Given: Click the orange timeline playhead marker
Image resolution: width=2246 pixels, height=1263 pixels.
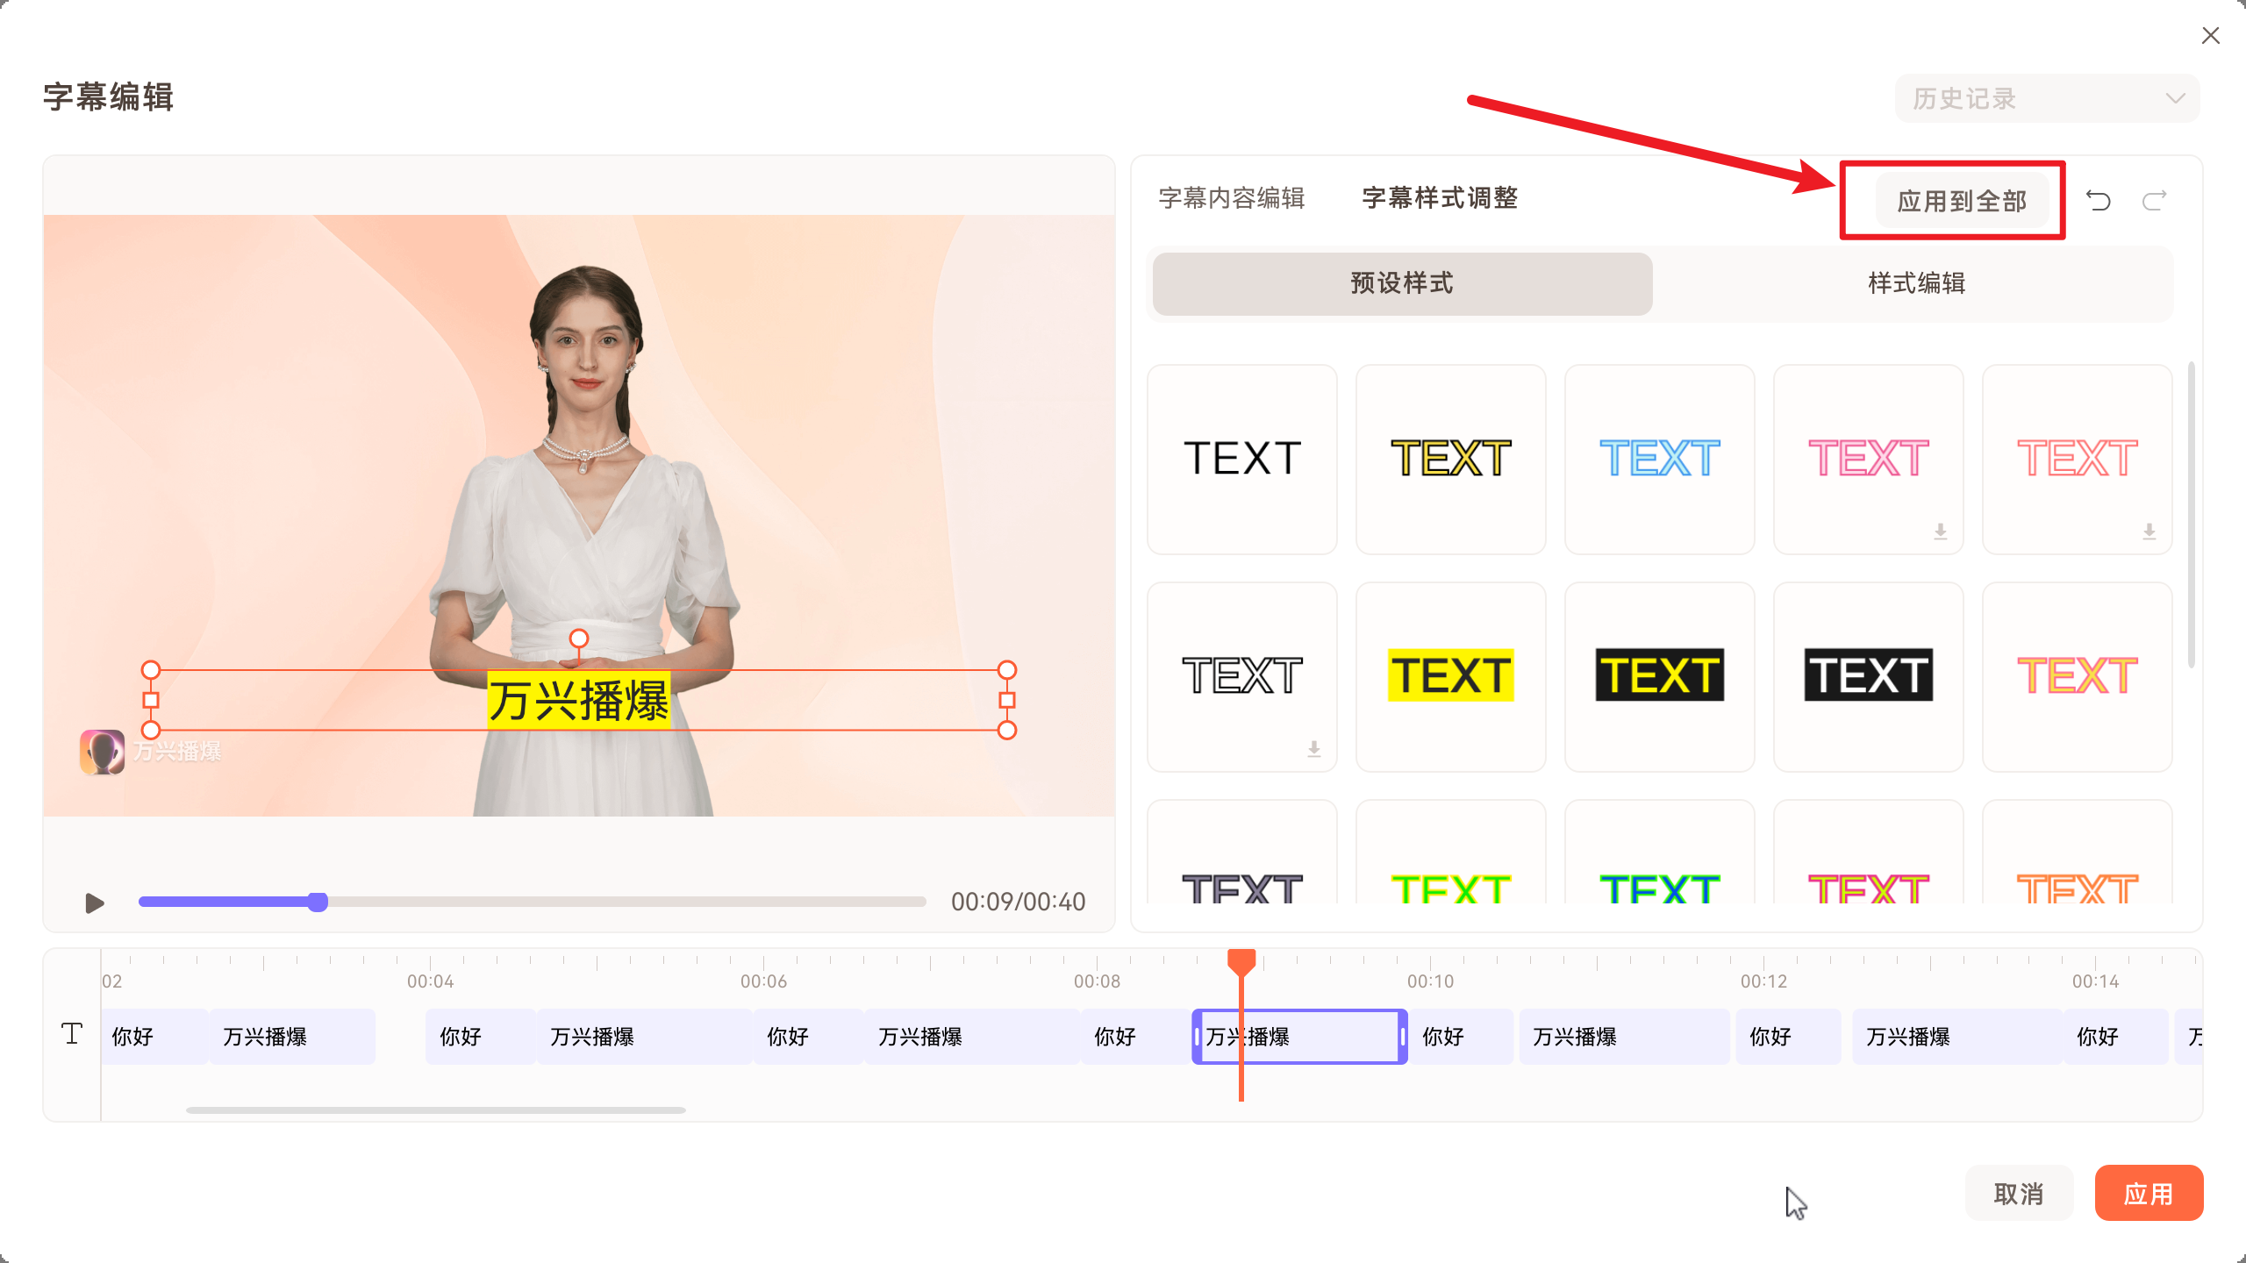Looking at the screenshot, I should [1241, 961].
